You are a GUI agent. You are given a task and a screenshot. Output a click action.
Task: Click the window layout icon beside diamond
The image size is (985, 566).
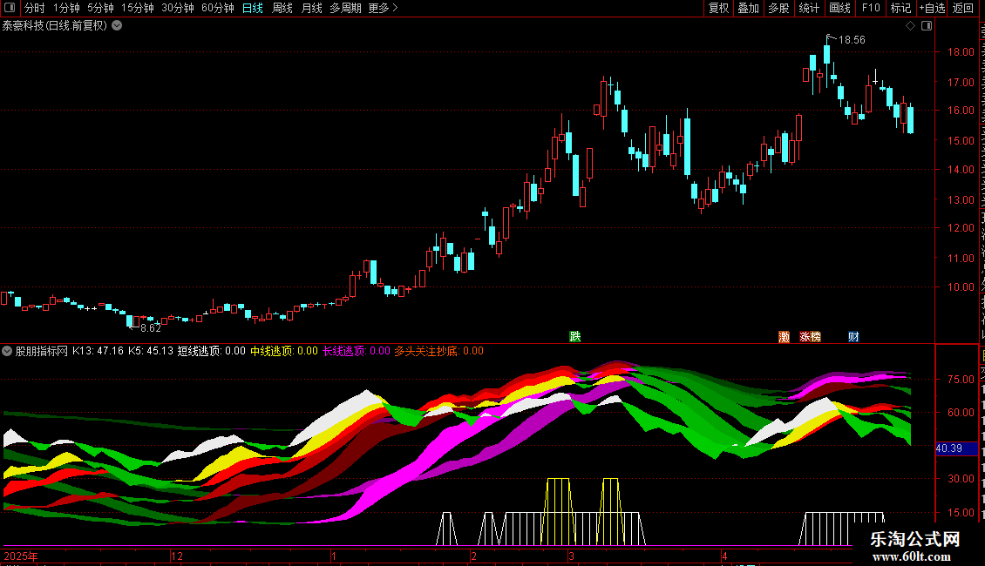tap(927, 26)
